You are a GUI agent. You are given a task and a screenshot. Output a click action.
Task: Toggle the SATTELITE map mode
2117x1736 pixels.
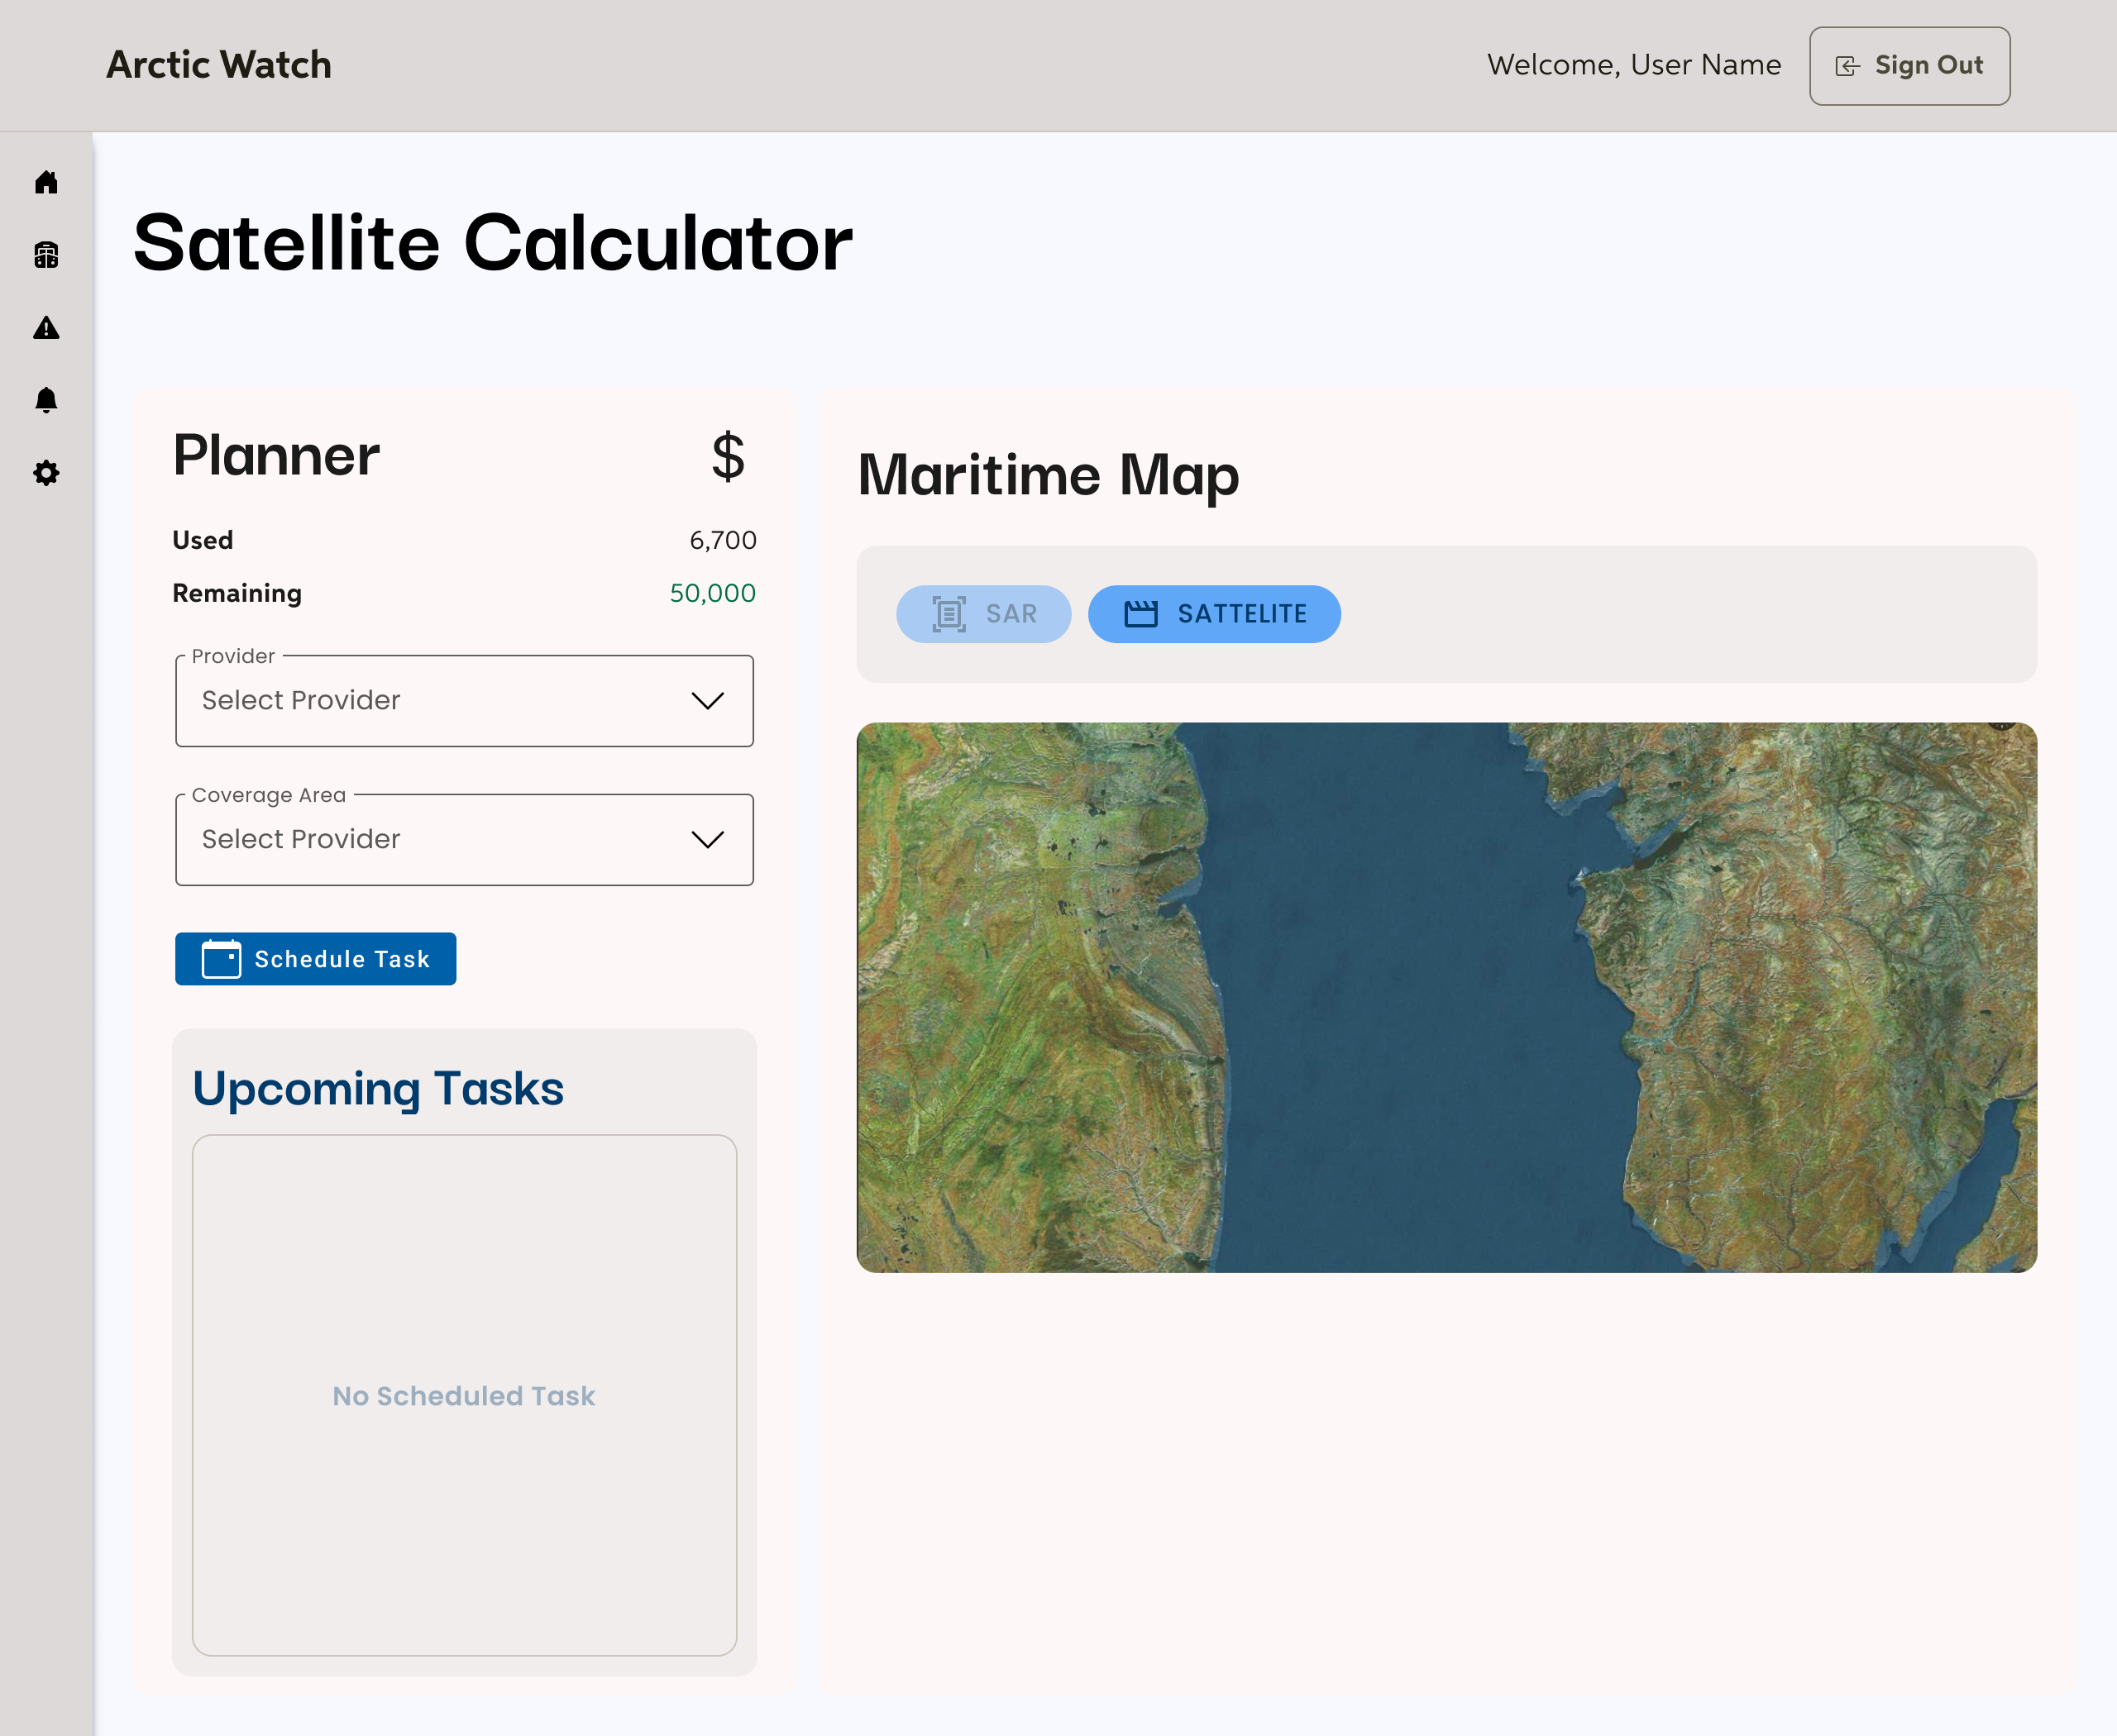coord(1214,614)
